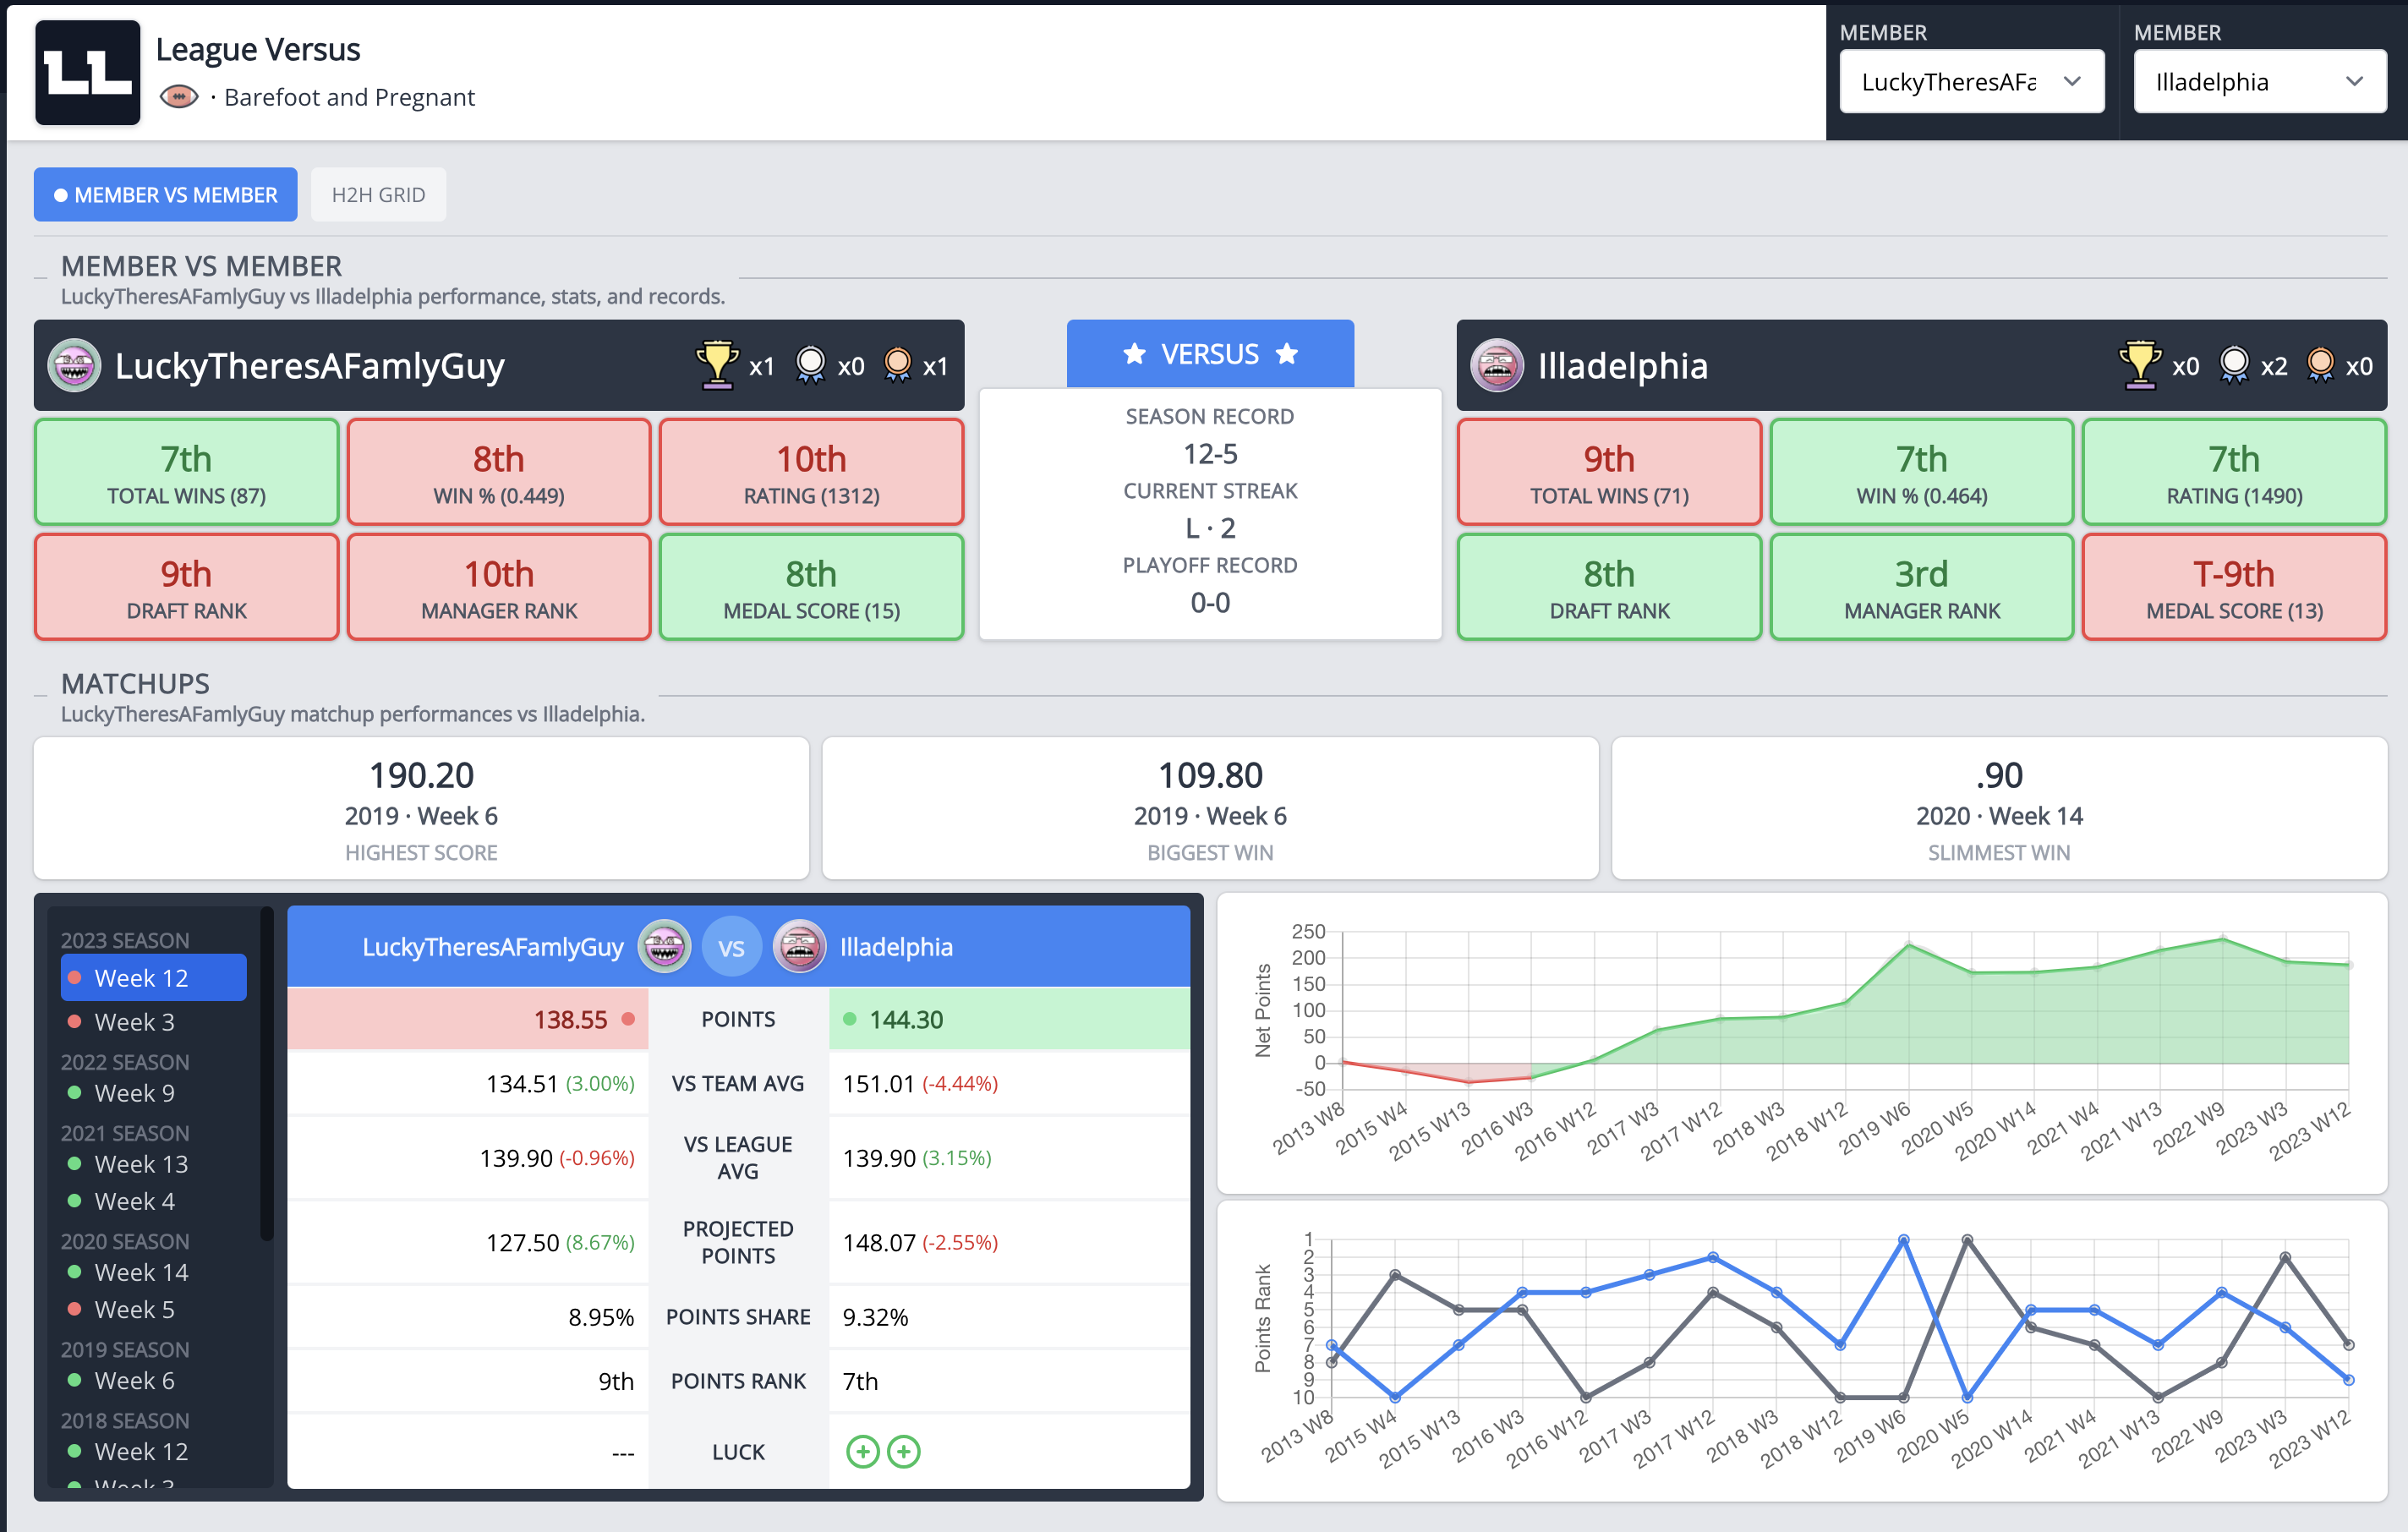Select 2020 Season Week 5 matchup
Viewport: 2408px width, 1532px height.
click(154, 1308)
